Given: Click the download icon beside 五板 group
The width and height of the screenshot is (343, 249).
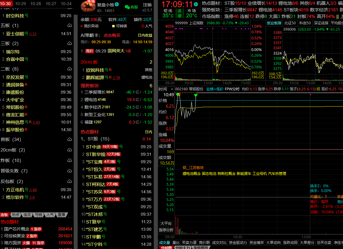Looking at the screenshot, I should pos(69,25).
